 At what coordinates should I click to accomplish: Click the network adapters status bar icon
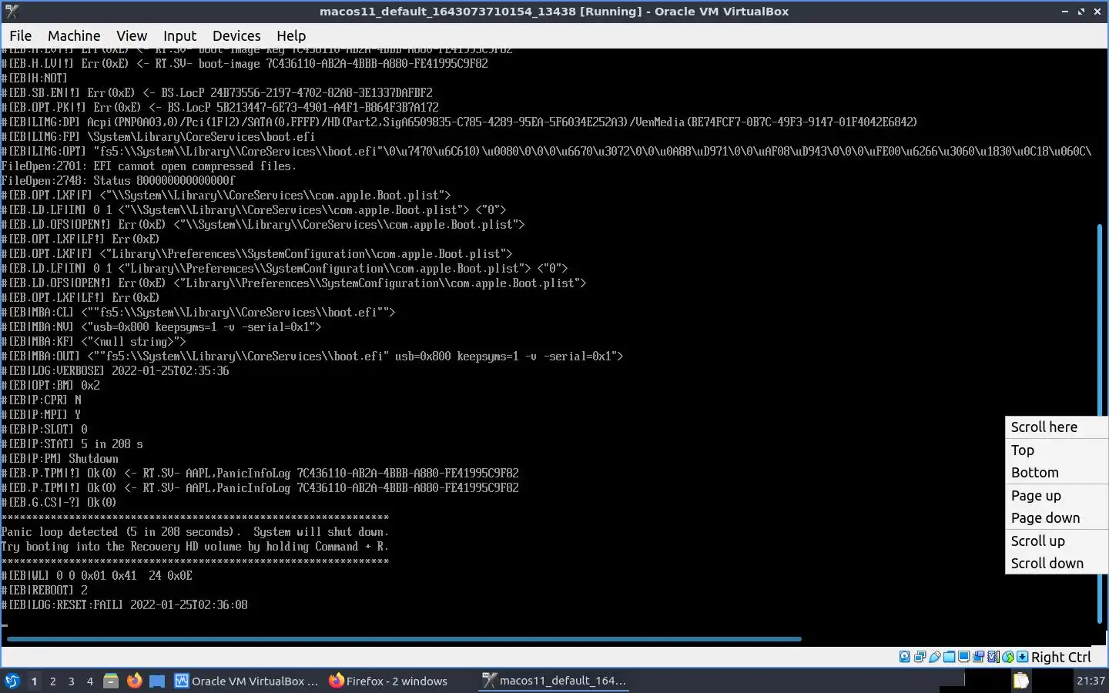(920, 657)
